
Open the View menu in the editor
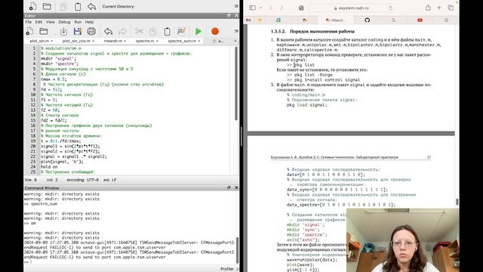[51, 22]
